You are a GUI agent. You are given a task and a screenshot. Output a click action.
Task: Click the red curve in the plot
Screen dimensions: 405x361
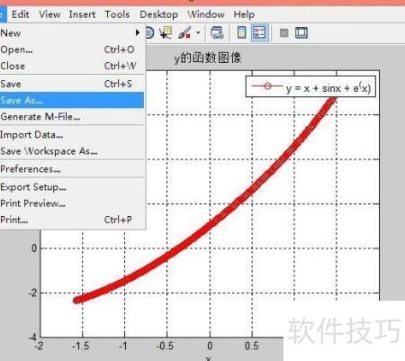[210, 223]
